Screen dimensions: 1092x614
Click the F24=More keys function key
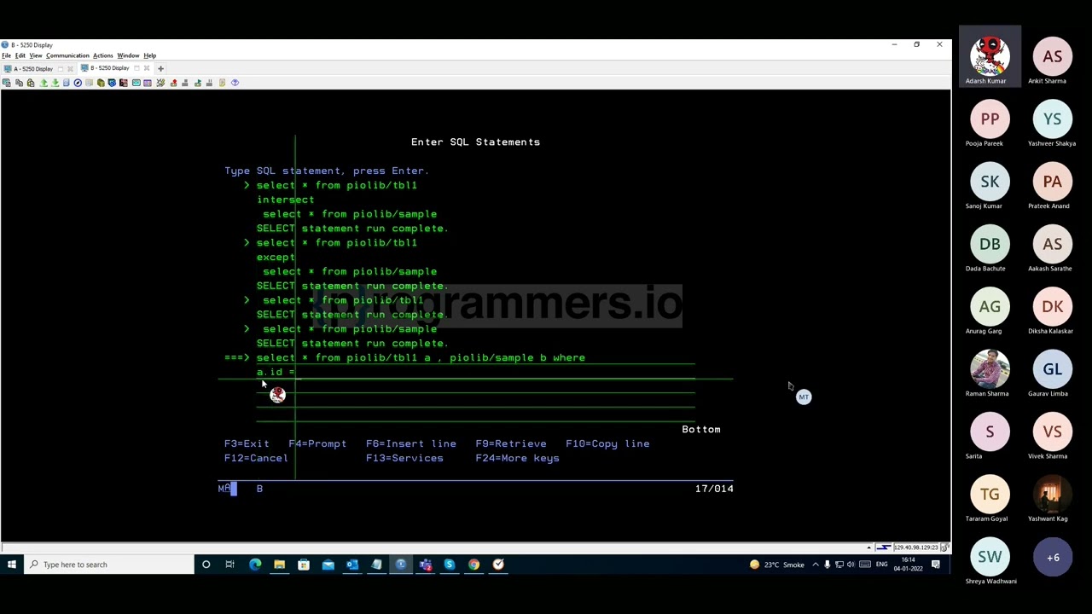517,458
